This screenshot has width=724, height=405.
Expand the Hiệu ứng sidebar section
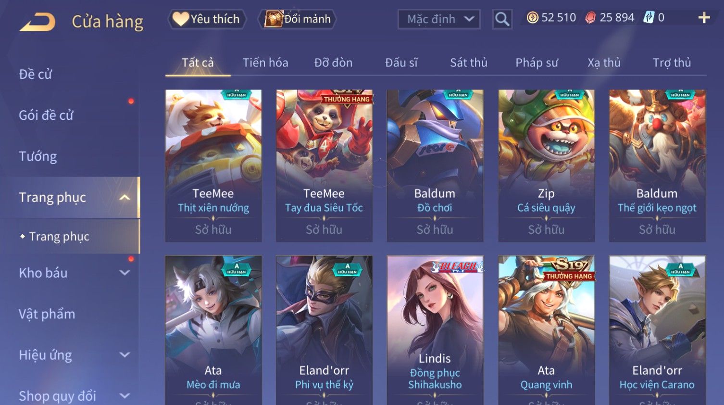tap(125, 355)
